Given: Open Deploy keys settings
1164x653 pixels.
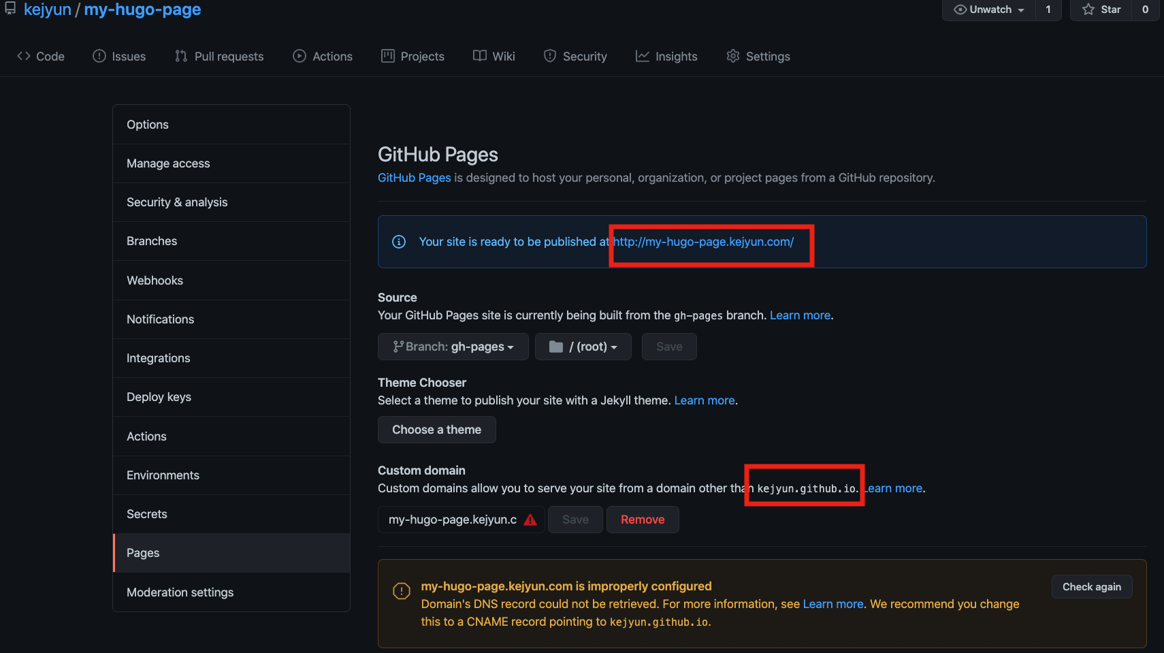Looking at the screenshot, I should 231,397.
